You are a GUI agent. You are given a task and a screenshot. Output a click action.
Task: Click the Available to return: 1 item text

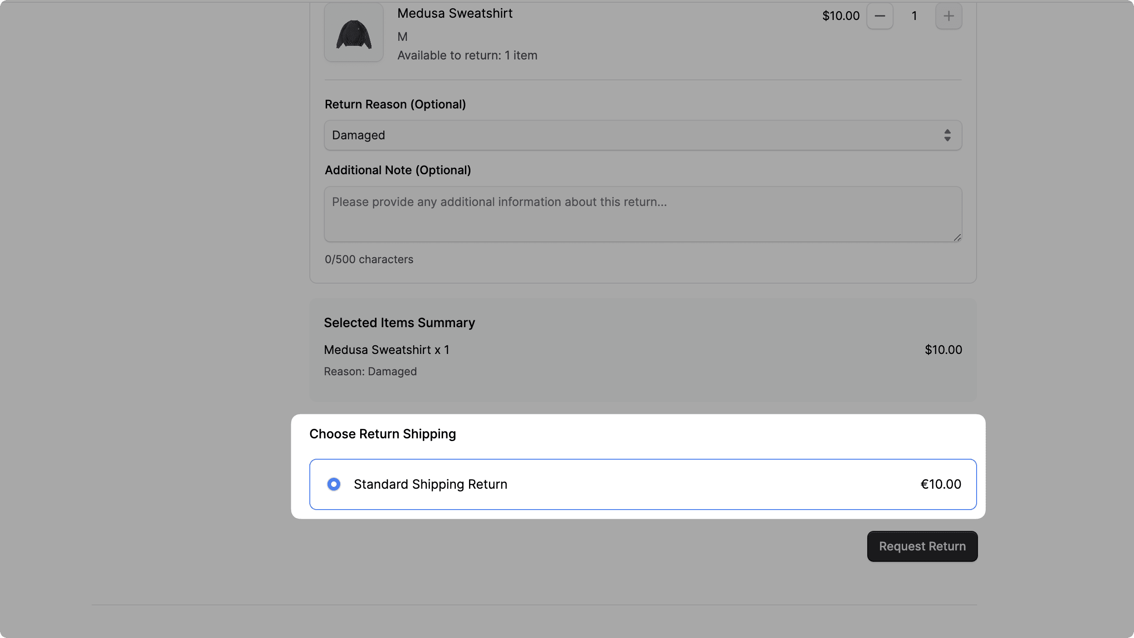pos(467,55)
